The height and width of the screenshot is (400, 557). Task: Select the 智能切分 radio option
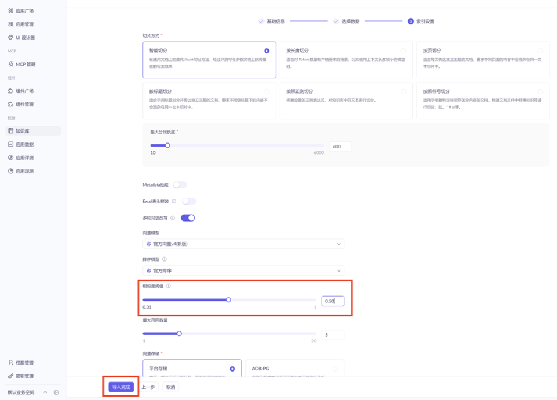[266, 51]
